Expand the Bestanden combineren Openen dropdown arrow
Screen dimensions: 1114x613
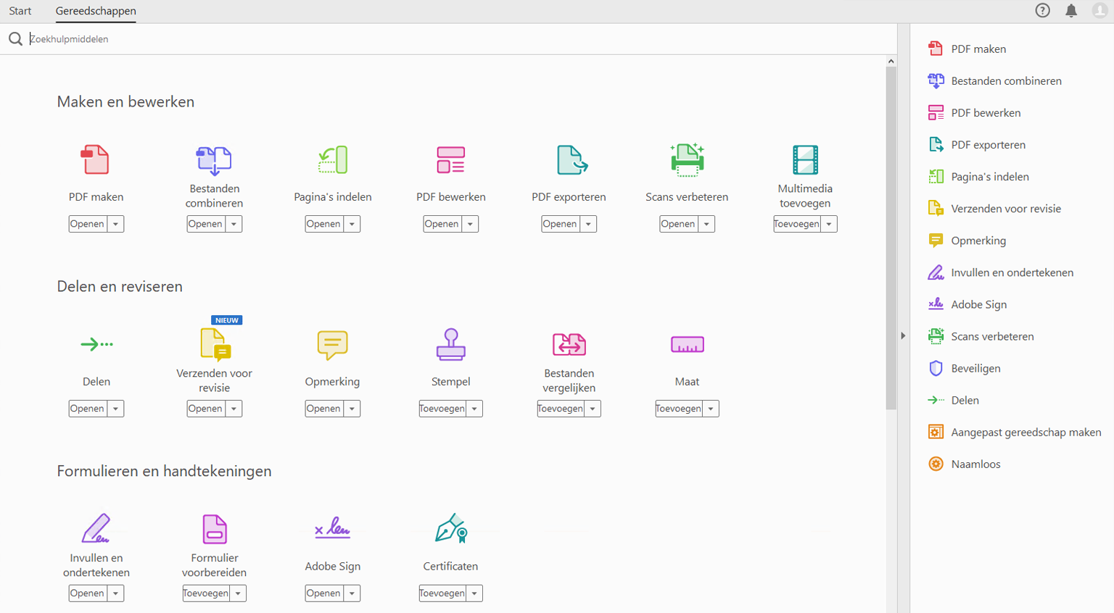[x=234, y=224]
